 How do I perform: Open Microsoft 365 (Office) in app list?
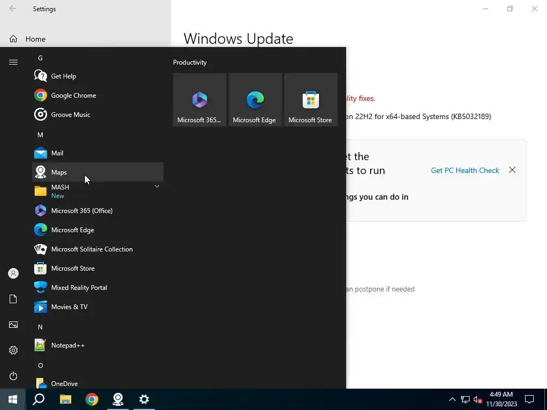tap(98, 210)
